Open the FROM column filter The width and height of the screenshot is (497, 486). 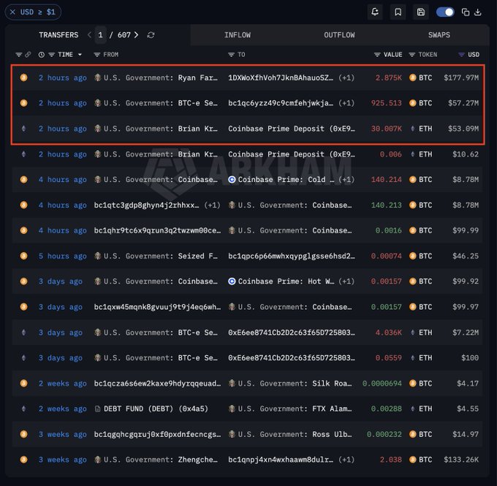pyautogui.click(x=97, y=55)
